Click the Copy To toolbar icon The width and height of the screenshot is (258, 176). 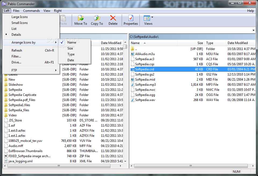(x=97, y=18)
